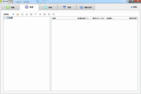This screenshot has height=94, width=141.
Task: Sort by the 压缩率 column header
Action: [110, 19]
